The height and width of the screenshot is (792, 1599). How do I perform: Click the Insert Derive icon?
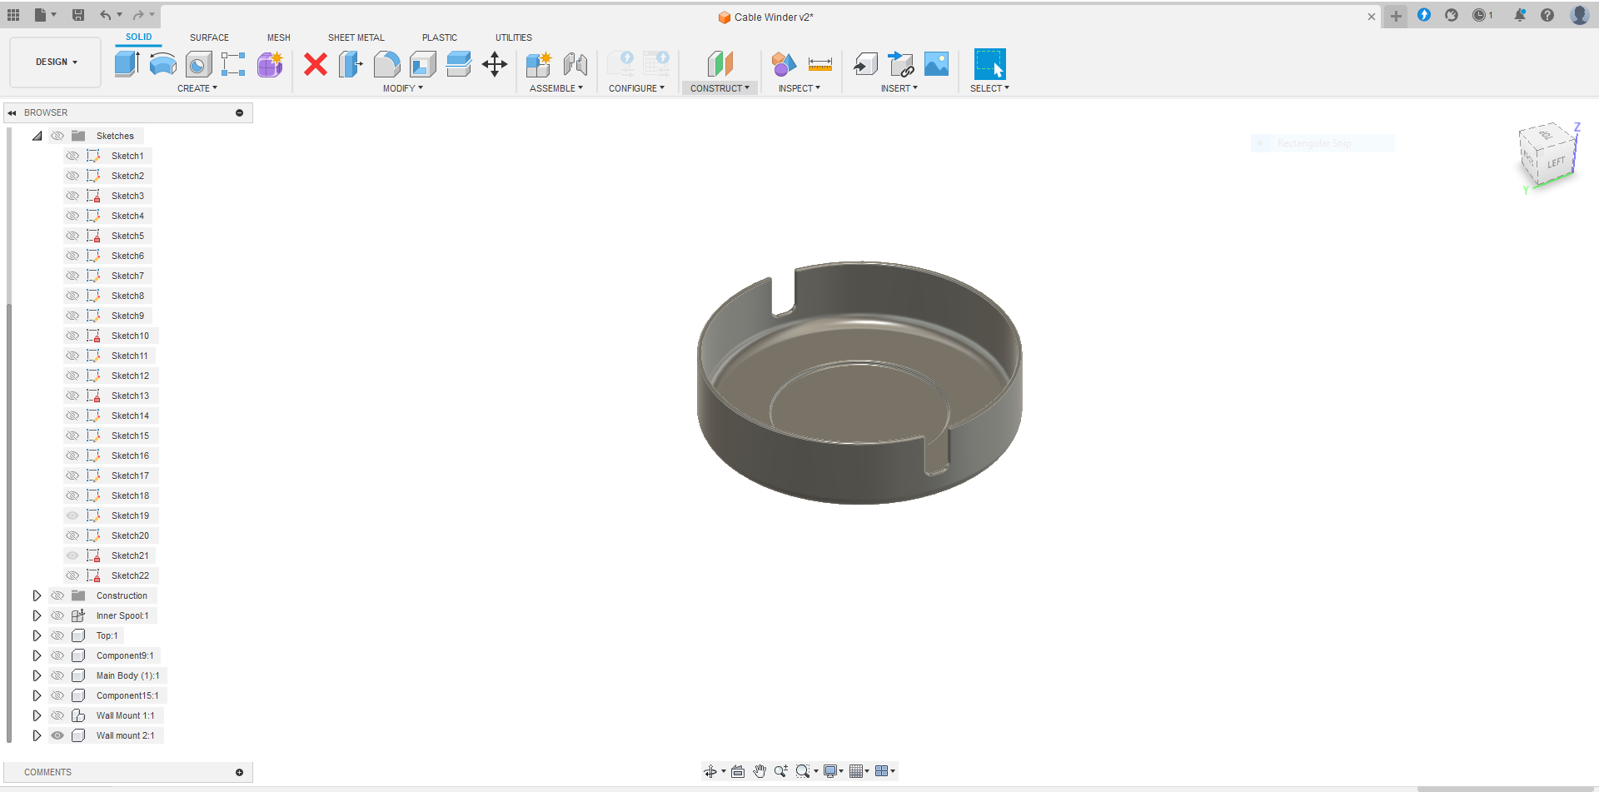click(x=865, y=64)
